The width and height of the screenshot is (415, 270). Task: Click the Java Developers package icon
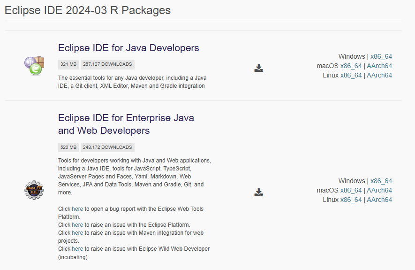point(34,66)
